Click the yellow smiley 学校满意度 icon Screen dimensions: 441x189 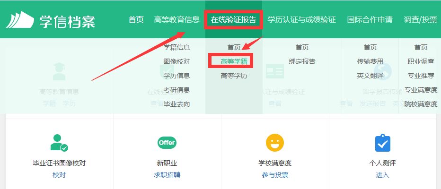[275, 143]
